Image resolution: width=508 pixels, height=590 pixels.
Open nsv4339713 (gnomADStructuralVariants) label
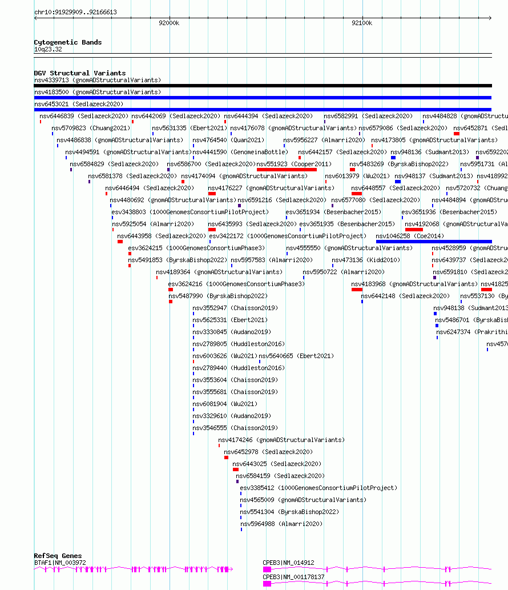[98, 80]
